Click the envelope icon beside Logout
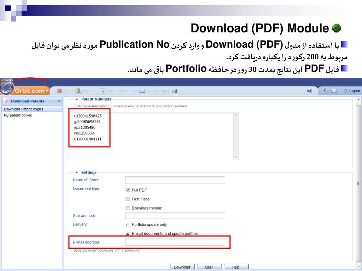 click(334, 91)
